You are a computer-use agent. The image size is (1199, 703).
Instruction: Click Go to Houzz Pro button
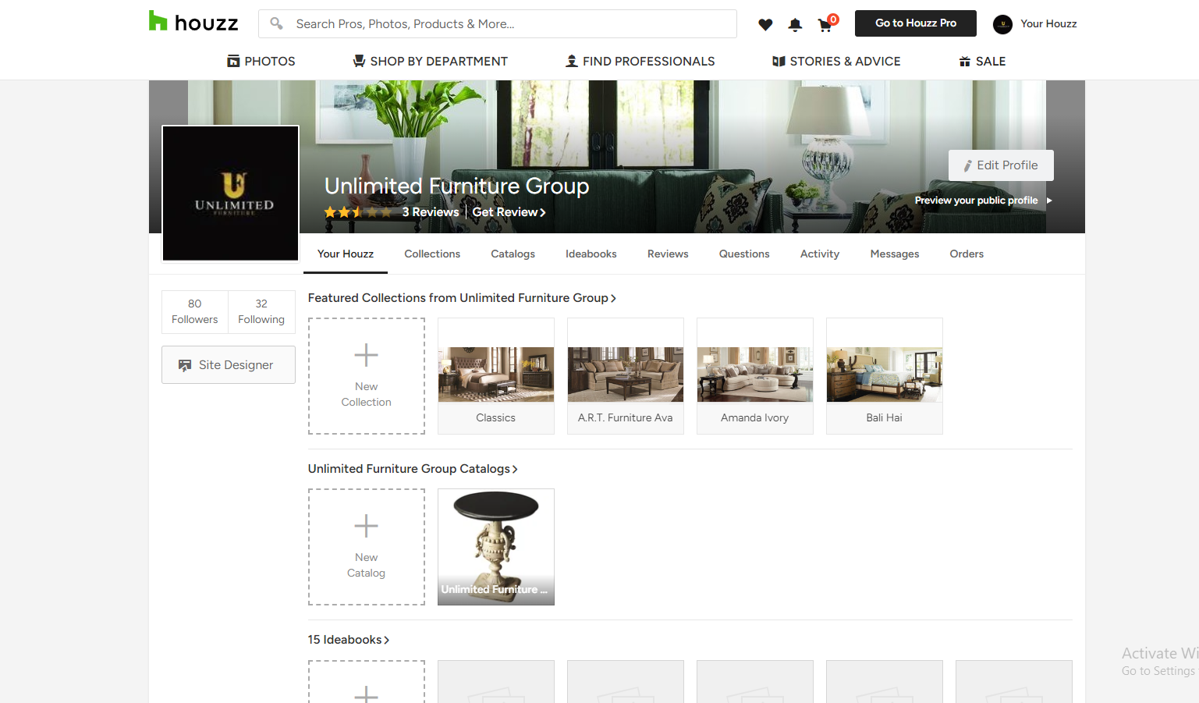point(916,23)
